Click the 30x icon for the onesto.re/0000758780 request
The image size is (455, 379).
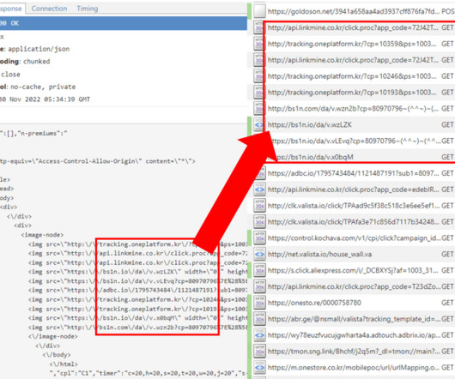(259, 303)
